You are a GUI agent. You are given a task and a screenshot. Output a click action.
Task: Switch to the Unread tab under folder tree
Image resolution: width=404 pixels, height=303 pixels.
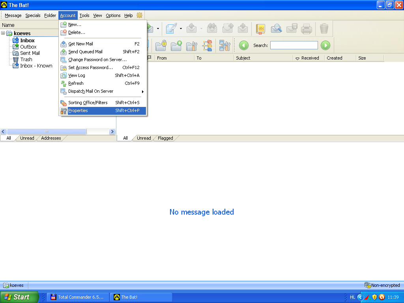click(27, 138)
